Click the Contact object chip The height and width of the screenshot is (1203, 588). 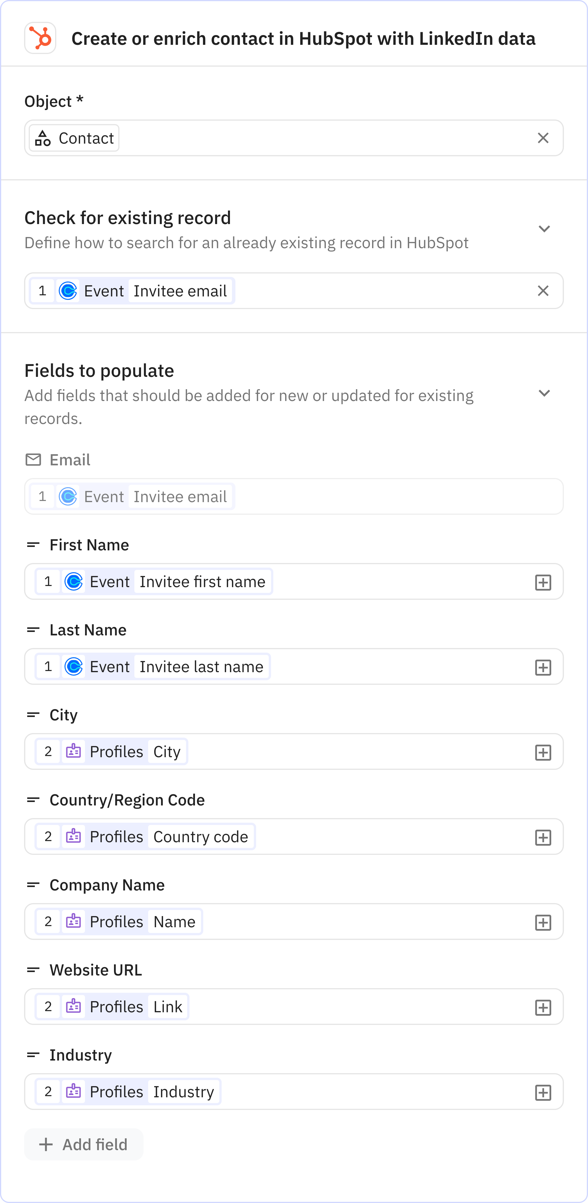74,138
